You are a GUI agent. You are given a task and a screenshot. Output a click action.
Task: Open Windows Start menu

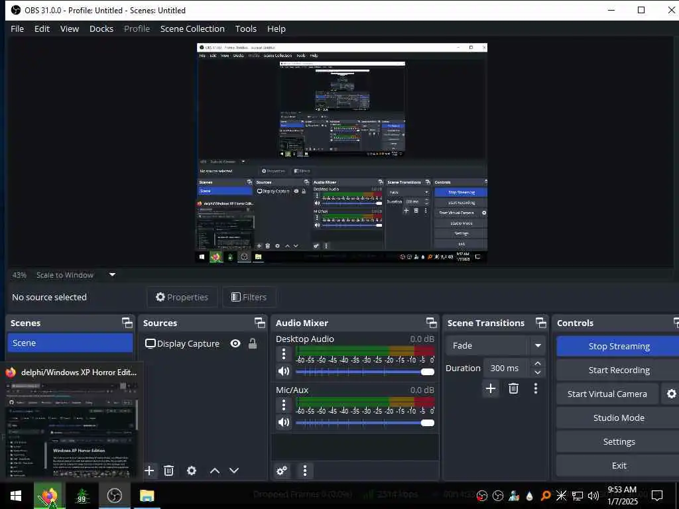pos(16,496)
